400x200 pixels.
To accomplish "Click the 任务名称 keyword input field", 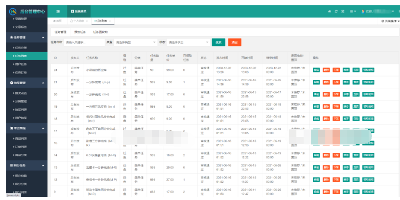I will (x=84, y=42).
